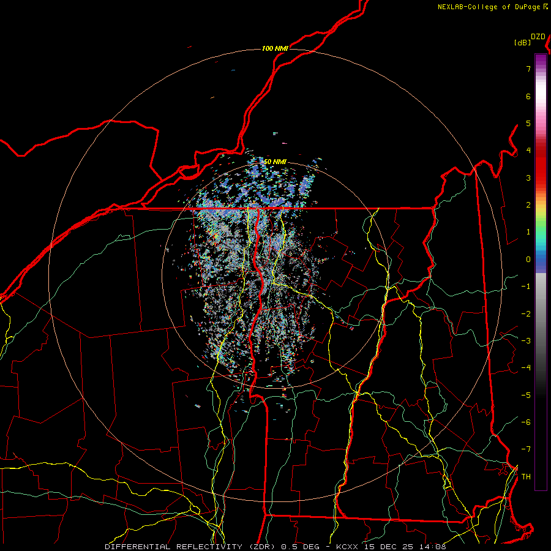Image resolution: width=551 pixels, height=551 pixels.
Task: Click the -6 value on the scale
Action: click(526, 422)
